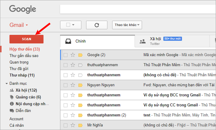The width and height of the screenshot is (216, 130).
Task: Open 'Ví dụ sử dụng BCC trong Gmail' email
Action: coord(172,95)
